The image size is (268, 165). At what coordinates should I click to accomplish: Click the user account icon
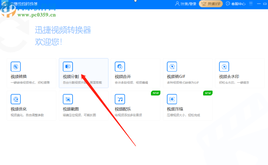pos(177,4)
